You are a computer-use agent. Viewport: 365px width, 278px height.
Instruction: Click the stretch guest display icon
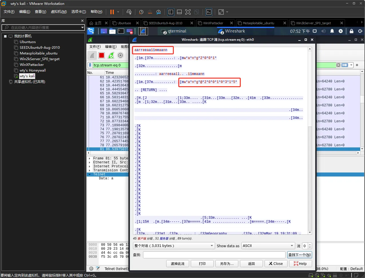point(221,12)
